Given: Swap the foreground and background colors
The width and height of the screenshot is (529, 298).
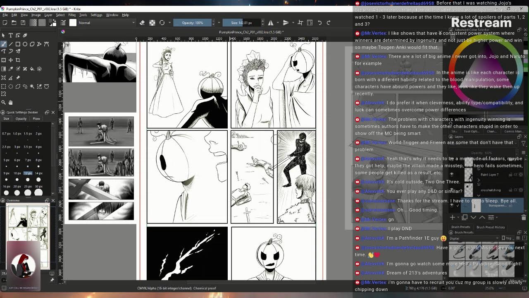Looking at the screenshot, I should pos(55,21).
